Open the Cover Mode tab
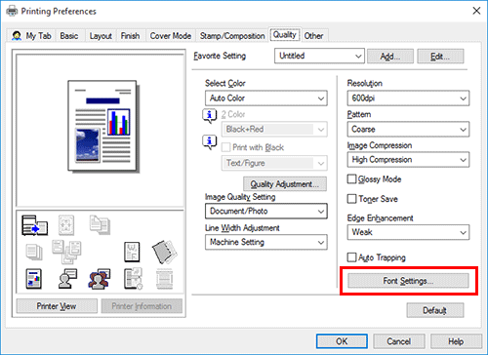The image size is (488, 355). pos(171,36)
